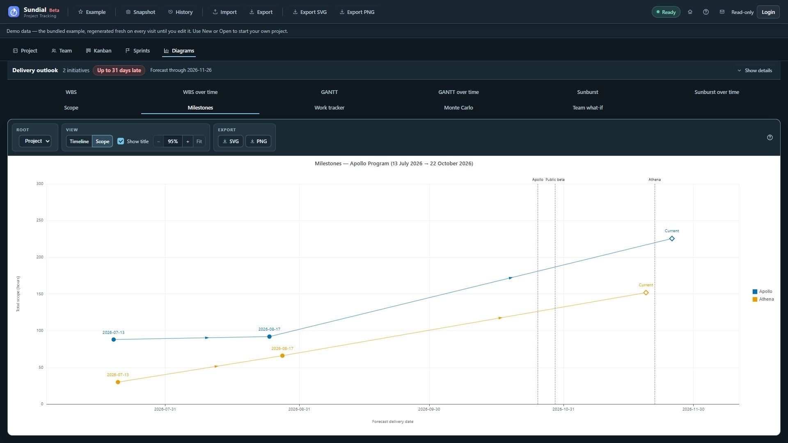The height and width of the screenshot is (443, 788).
Task: Click the Fit zoom button
Action: [199, 141]
